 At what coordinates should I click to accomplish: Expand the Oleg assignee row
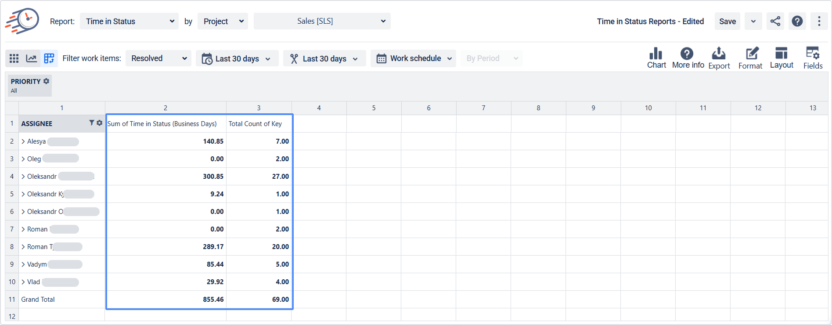tap(23, 159)
